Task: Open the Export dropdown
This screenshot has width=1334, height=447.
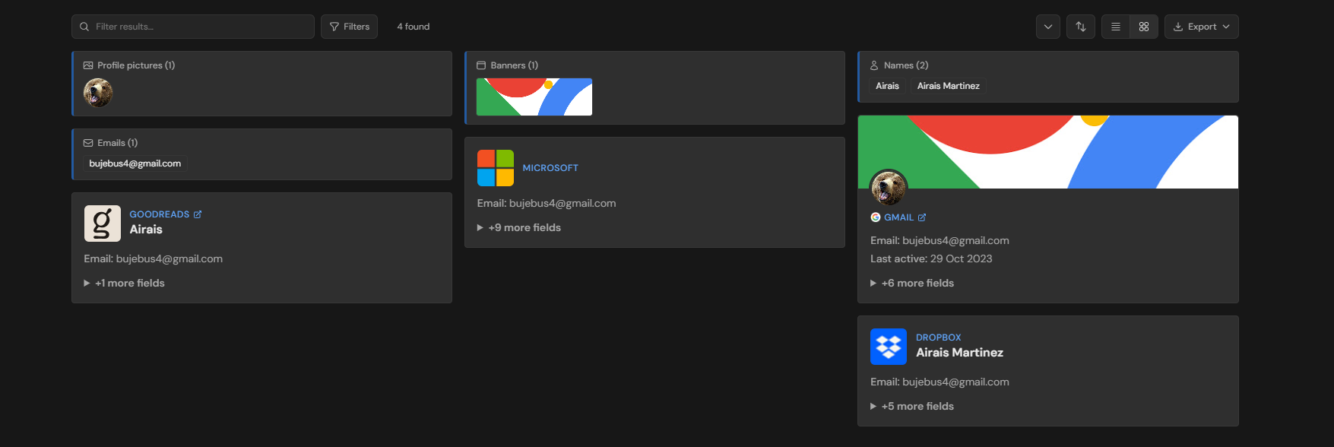Action: point(1202,27)
